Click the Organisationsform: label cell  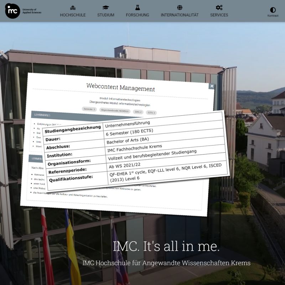pos(76,162)
